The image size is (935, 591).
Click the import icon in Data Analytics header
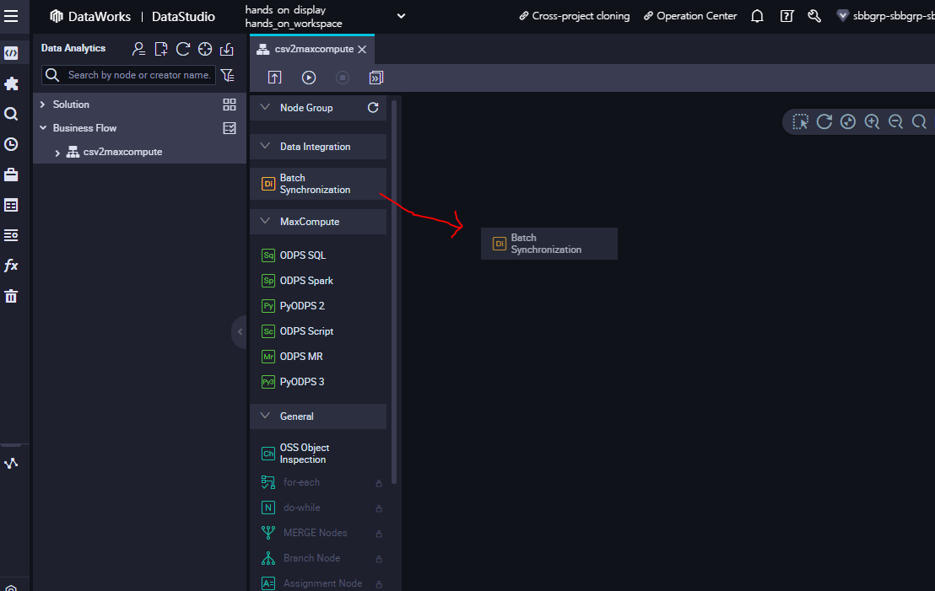click(x=227, y=49)
